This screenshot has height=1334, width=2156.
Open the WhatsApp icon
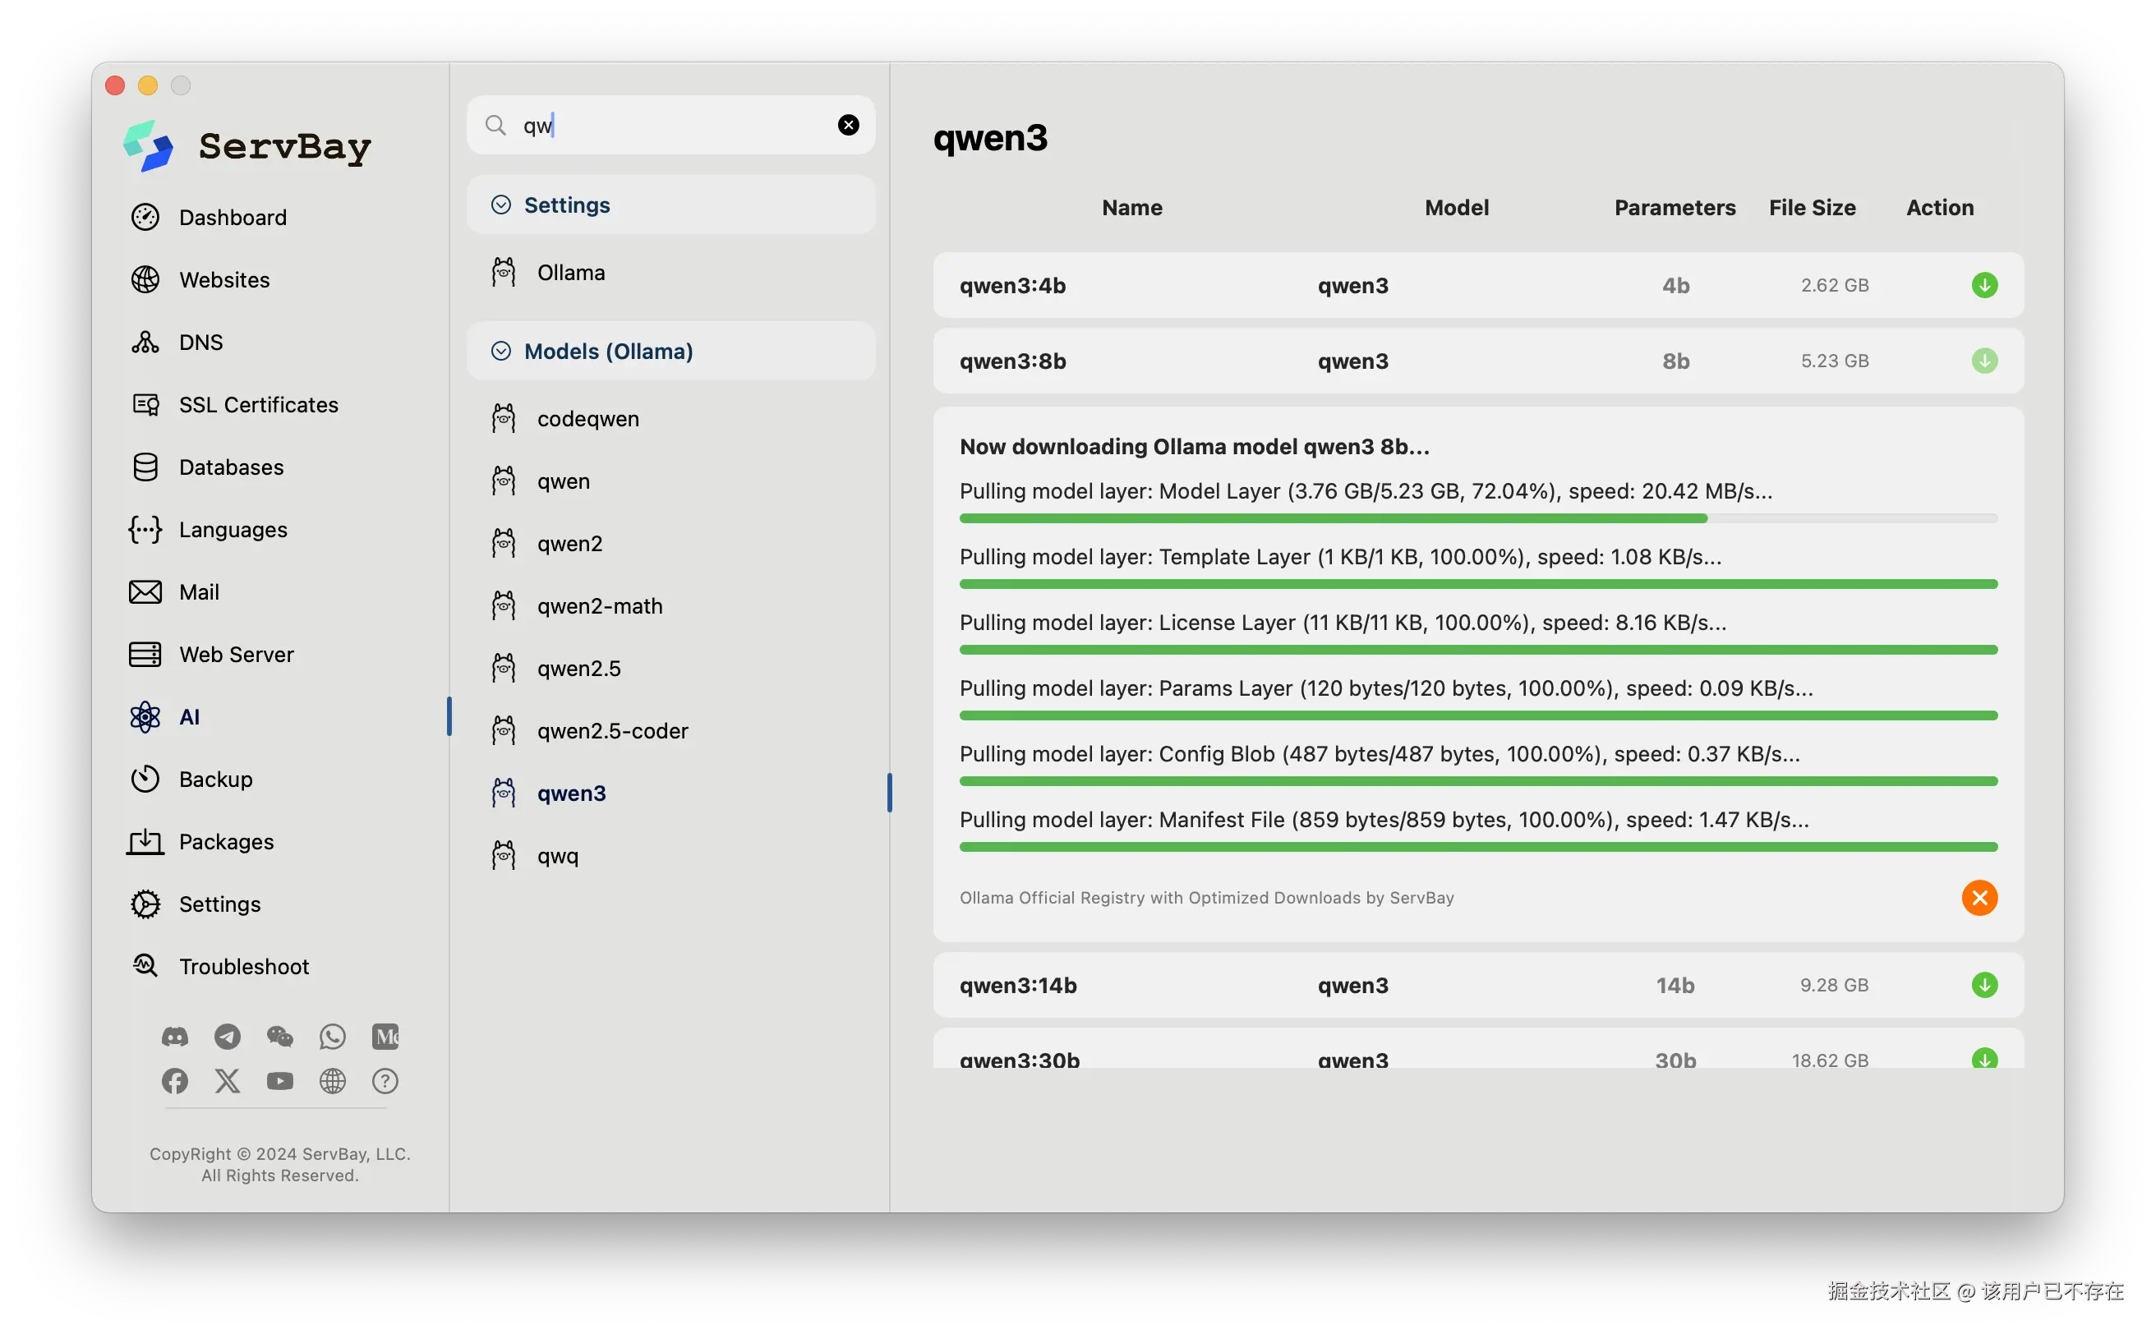333,1037
